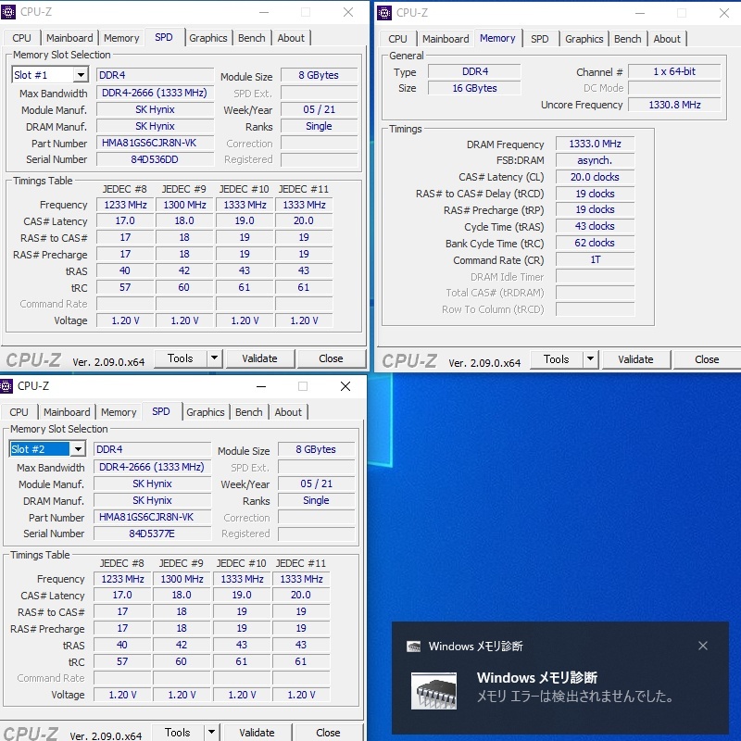Open Bench tab in top-right window
Image resolution: width=741 pixels, height=741 pixels.
(x=628, y=39)
